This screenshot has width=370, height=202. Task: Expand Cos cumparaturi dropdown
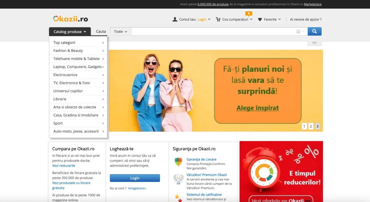click(251, 19)
